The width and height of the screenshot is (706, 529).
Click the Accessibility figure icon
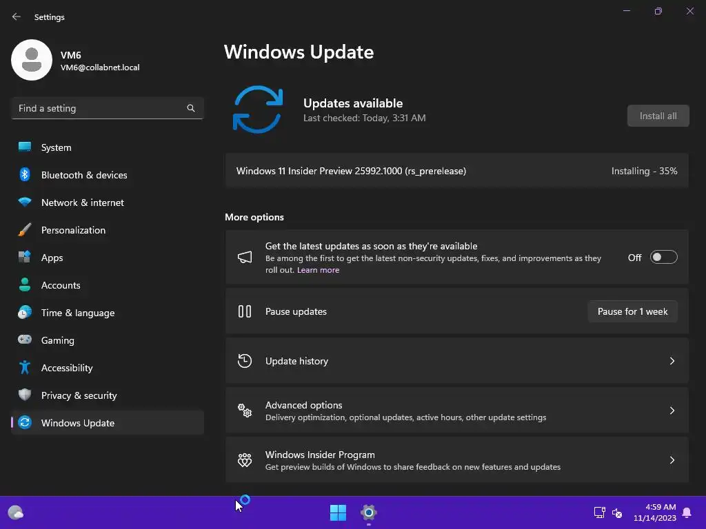[25, 368]
